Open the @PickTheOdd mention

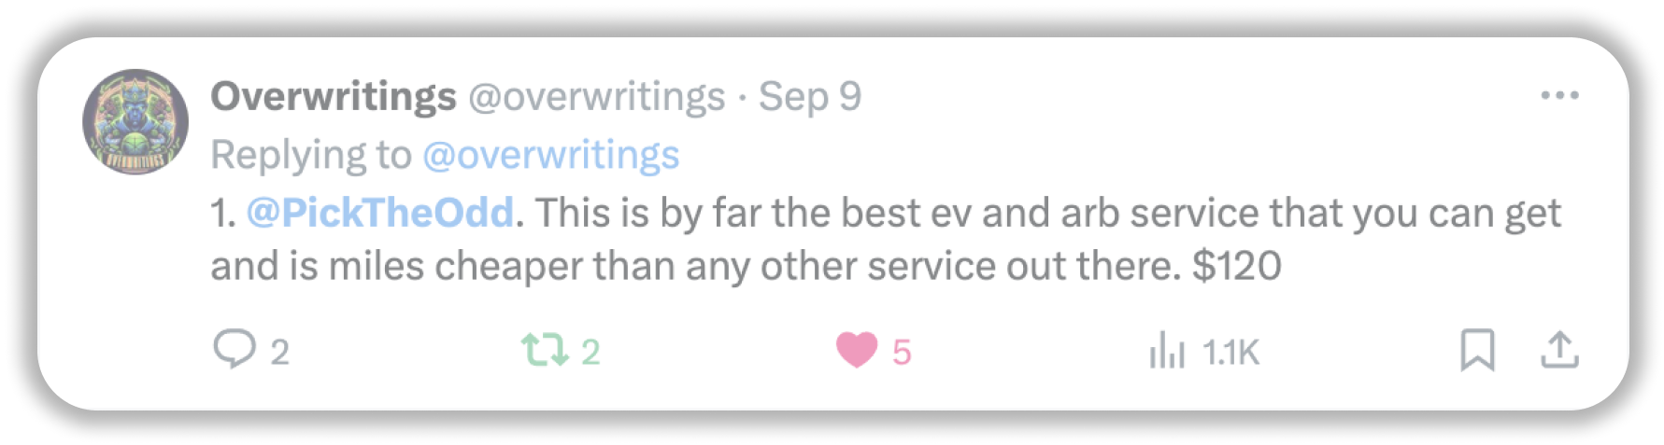pyautogui.click(x=379, y=213)
